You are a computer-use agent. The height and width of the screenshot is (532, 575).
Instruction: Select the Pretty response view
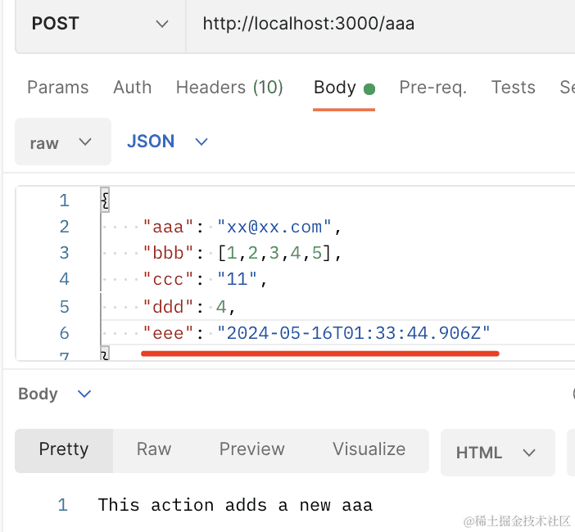pos(64,449)
